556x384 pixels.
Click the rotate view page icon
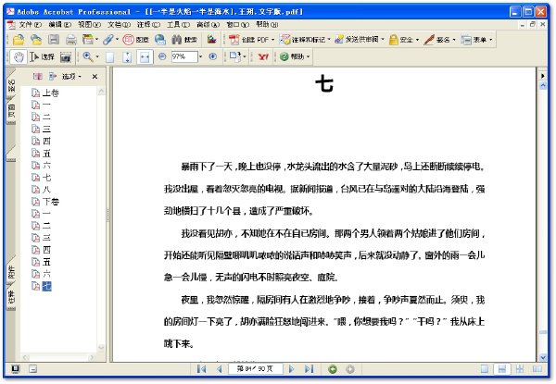click(x=235, y=56)
